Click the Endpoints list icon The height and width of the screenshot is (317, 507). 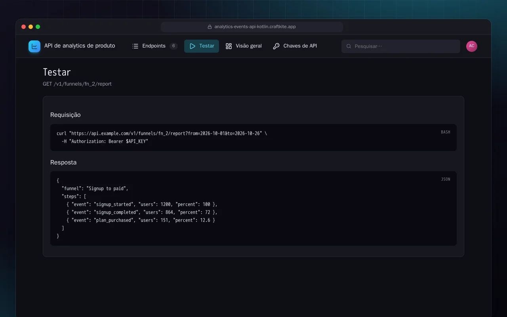click(x=135, y=46)
